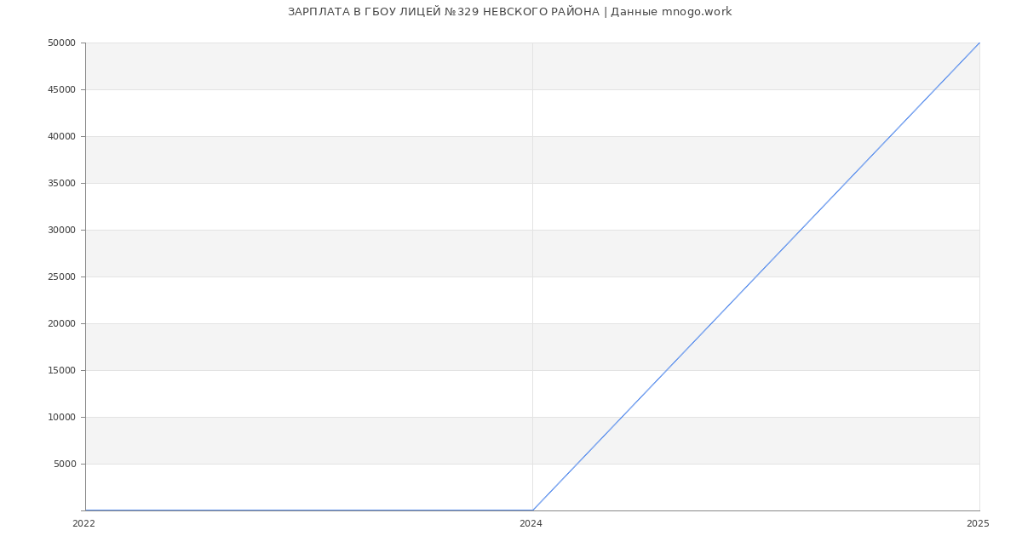Viewport: 1022px width, 553px height.
Task: Click the 40000 y-axis label
Action: pyautogui.click(x=61, y=136)
